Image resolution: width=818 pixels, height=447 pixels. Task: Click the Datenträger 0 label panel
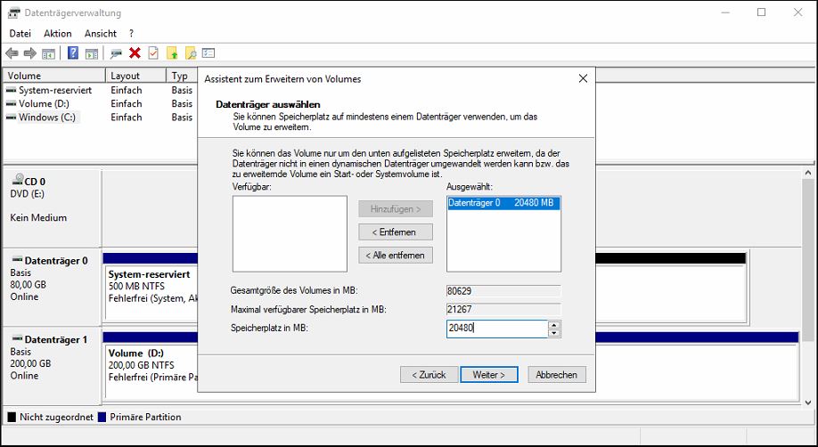[x=52, y=287]
